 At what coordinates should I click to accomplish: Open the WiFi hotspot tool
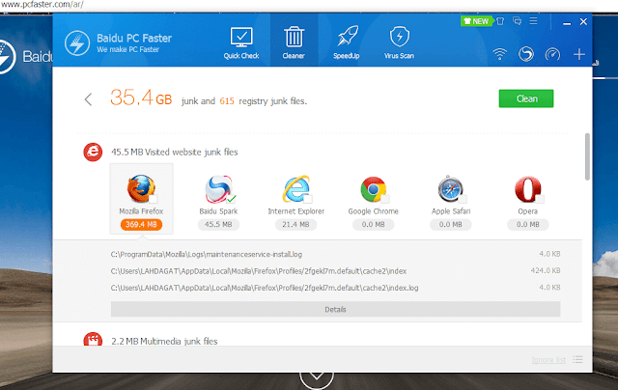500,54
